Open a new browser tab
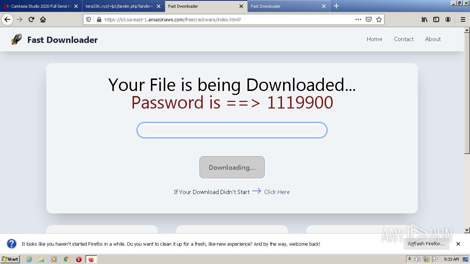Screen dimensions: 470x264 click(336, 6)
